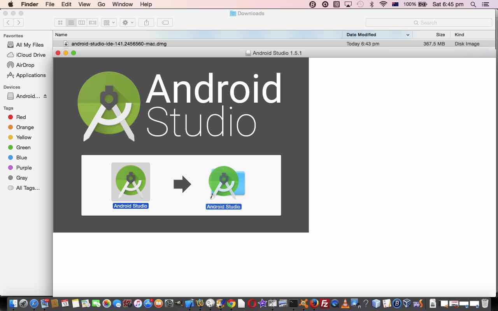Open Terminal from the Dock
Image resolution: width=498 pixels, height=311 pixels.
click(293, 303)
